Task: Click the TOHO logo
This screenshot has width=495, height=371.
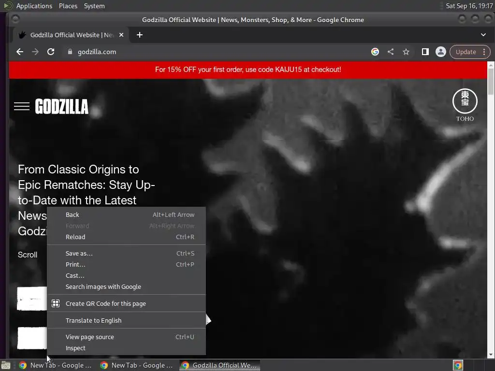Action: (465, 105)
